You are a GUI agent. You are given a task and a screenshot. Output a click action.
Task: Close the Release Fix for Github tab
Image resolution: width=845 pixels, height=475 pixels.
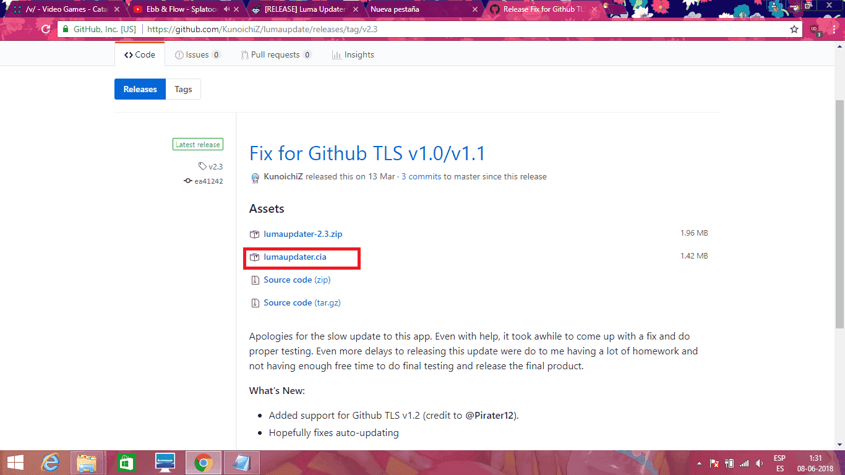coord(593,9)
